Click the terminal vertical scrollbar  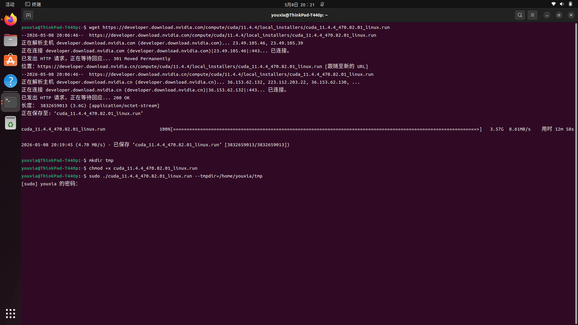[x=576, y=173]
